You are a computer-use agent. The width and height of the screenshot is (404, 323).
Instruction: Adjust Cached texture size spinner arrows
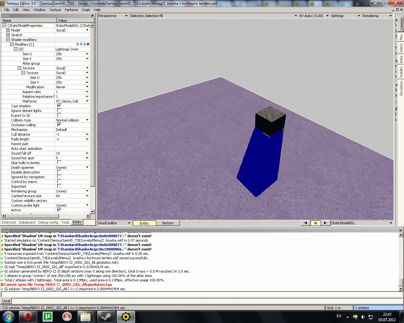pyautogui.click(x=87, y=196)
